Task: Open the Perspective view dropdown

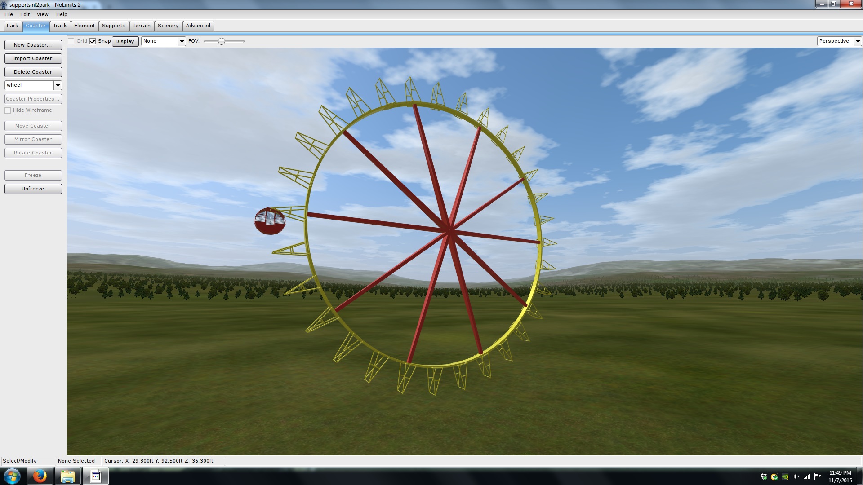Action: click(x=857, y=41)
